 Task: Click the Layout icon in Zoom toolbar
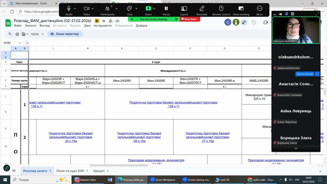(184, 9)
